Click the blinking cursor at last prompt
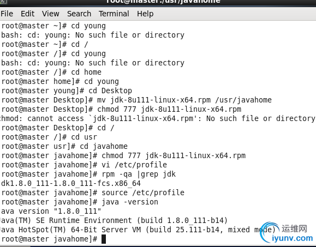Viewport: 316px width, 247px height. [104, 239]
